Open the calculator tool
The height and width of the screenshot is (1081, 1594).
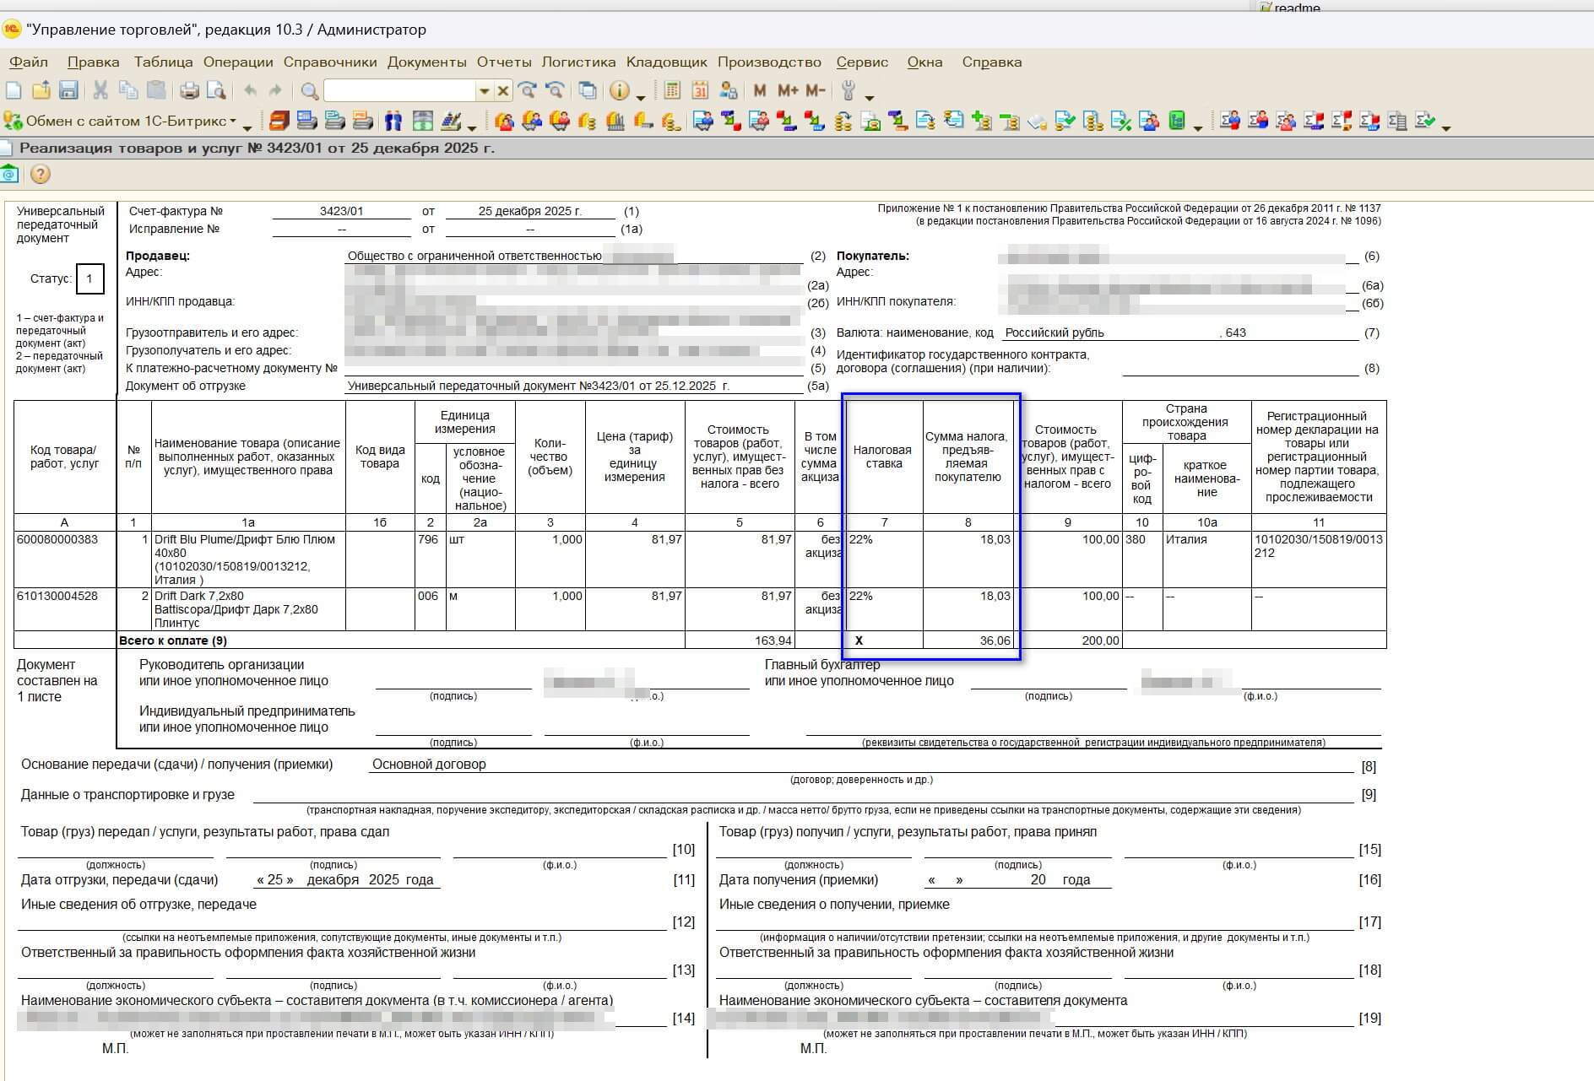point(672,90)
